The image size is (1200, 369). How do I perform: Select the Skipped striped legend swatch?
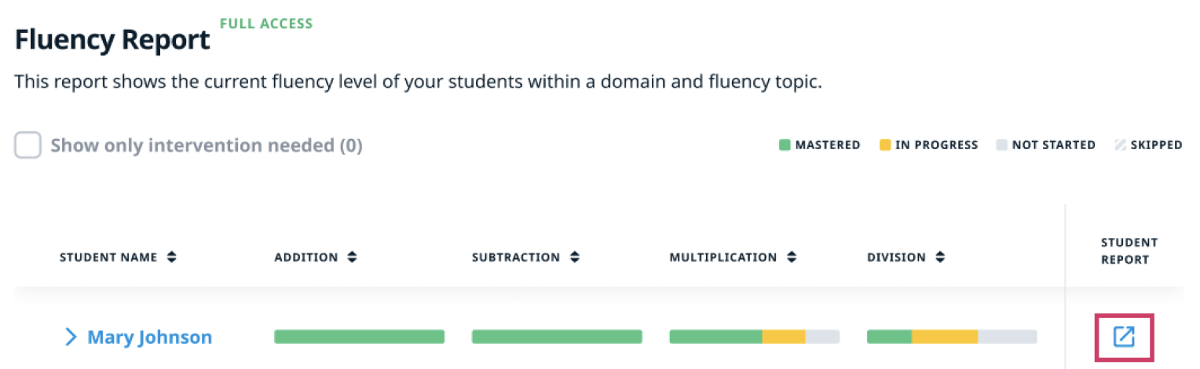(x=1120, y=145)
